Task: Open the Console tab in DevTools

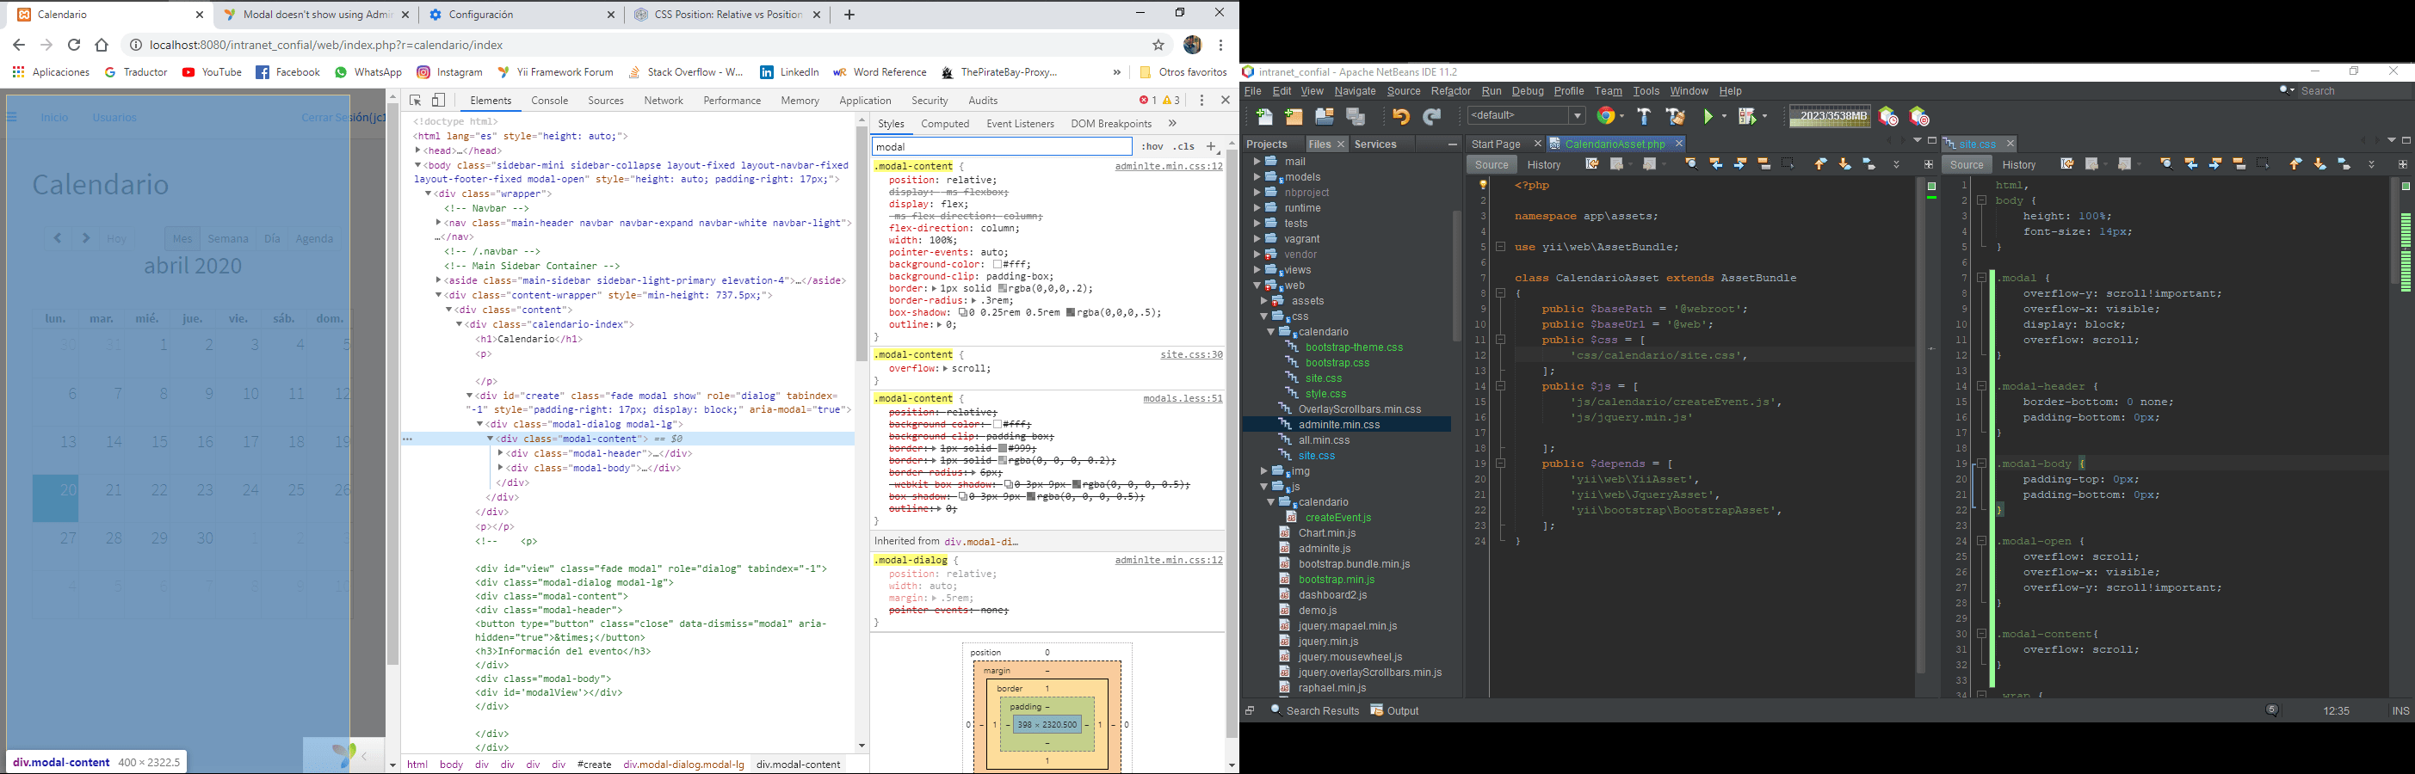Action: (549, 101)
